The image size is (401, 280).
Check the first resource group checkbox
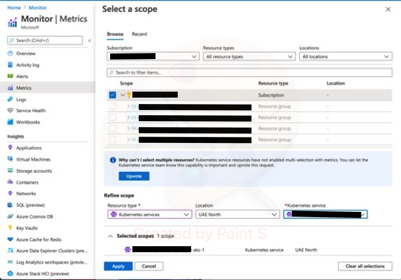(112, 106)
